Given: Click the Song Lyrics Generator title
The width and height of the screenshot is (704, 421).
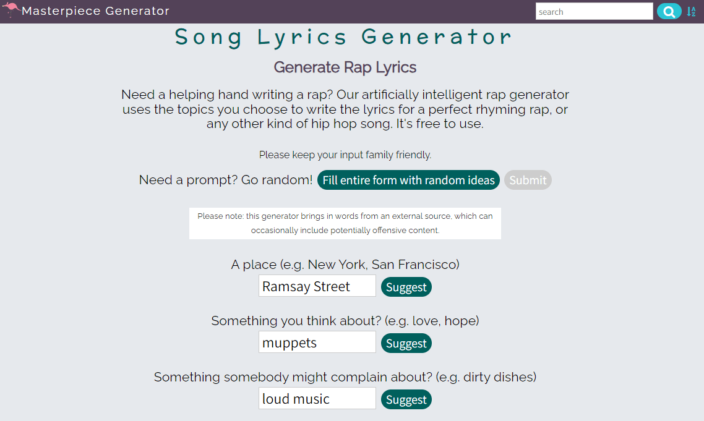Looking at the screenshot, I should coord(344,38).
